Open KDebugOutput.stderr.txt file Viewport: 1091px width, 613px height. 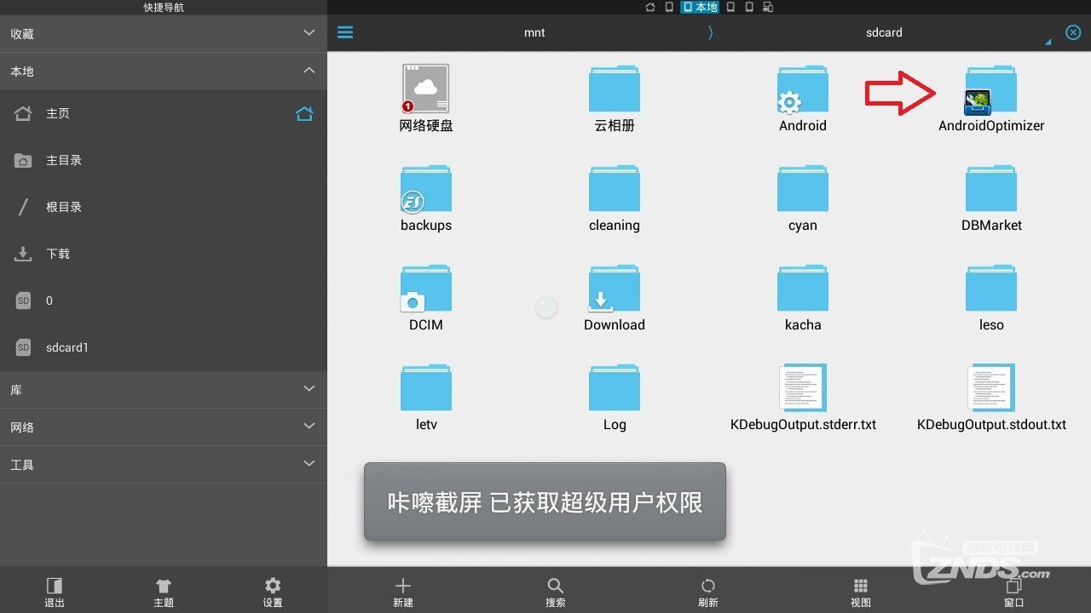(x=803, y=387)
